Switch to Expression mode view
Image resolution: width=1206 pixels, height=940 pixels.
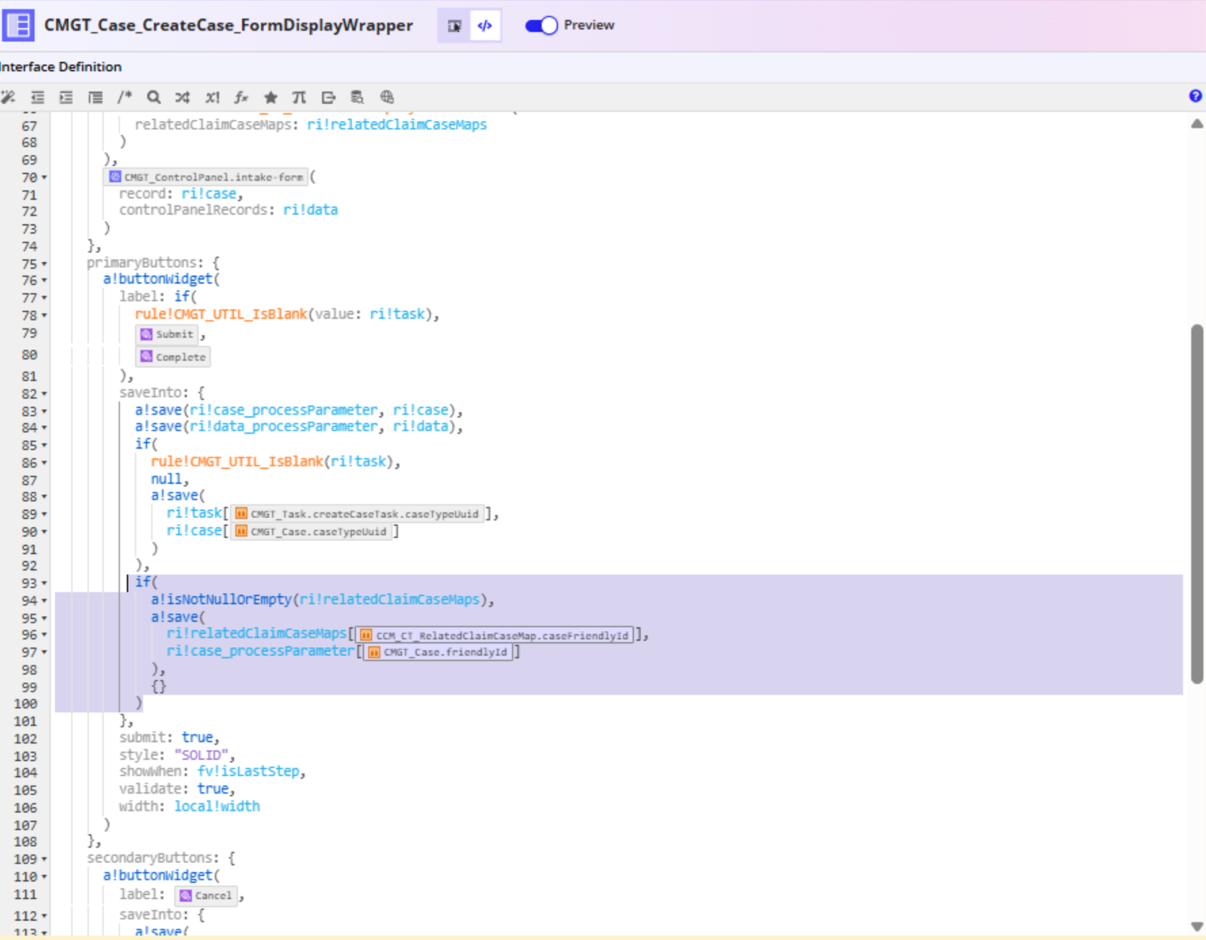point(485,25)
